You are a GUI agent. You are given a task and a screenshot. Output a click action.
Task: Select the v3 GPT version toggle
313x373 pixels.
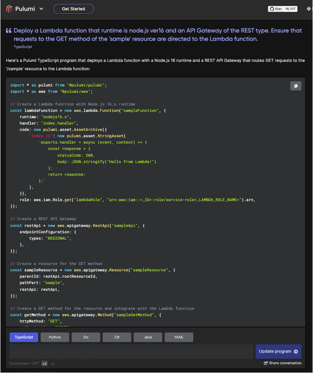pos(52,363)
